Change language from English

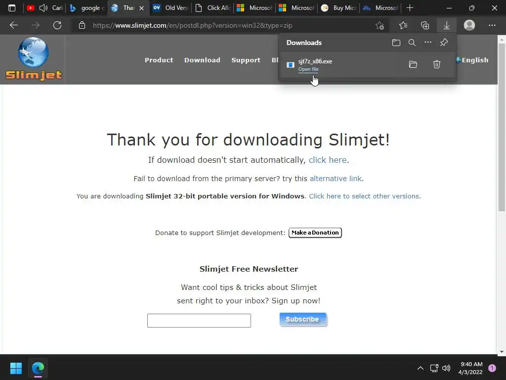[472, 60]
